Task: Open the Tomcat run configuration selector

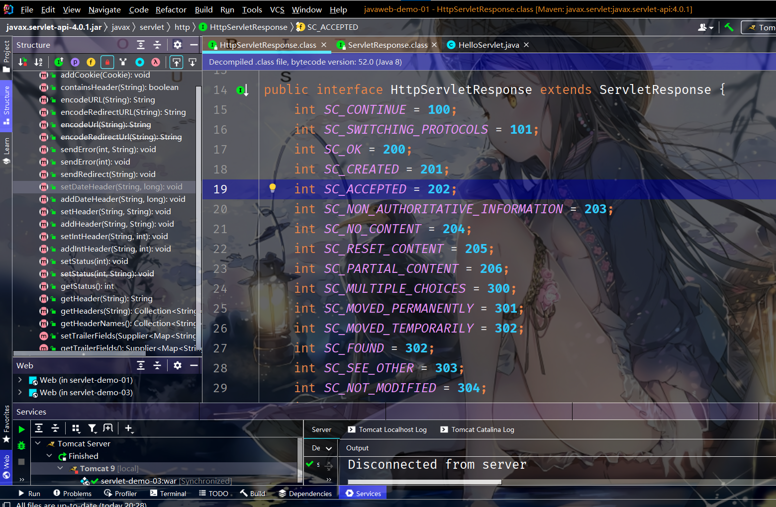Action: tap(759, 27)
